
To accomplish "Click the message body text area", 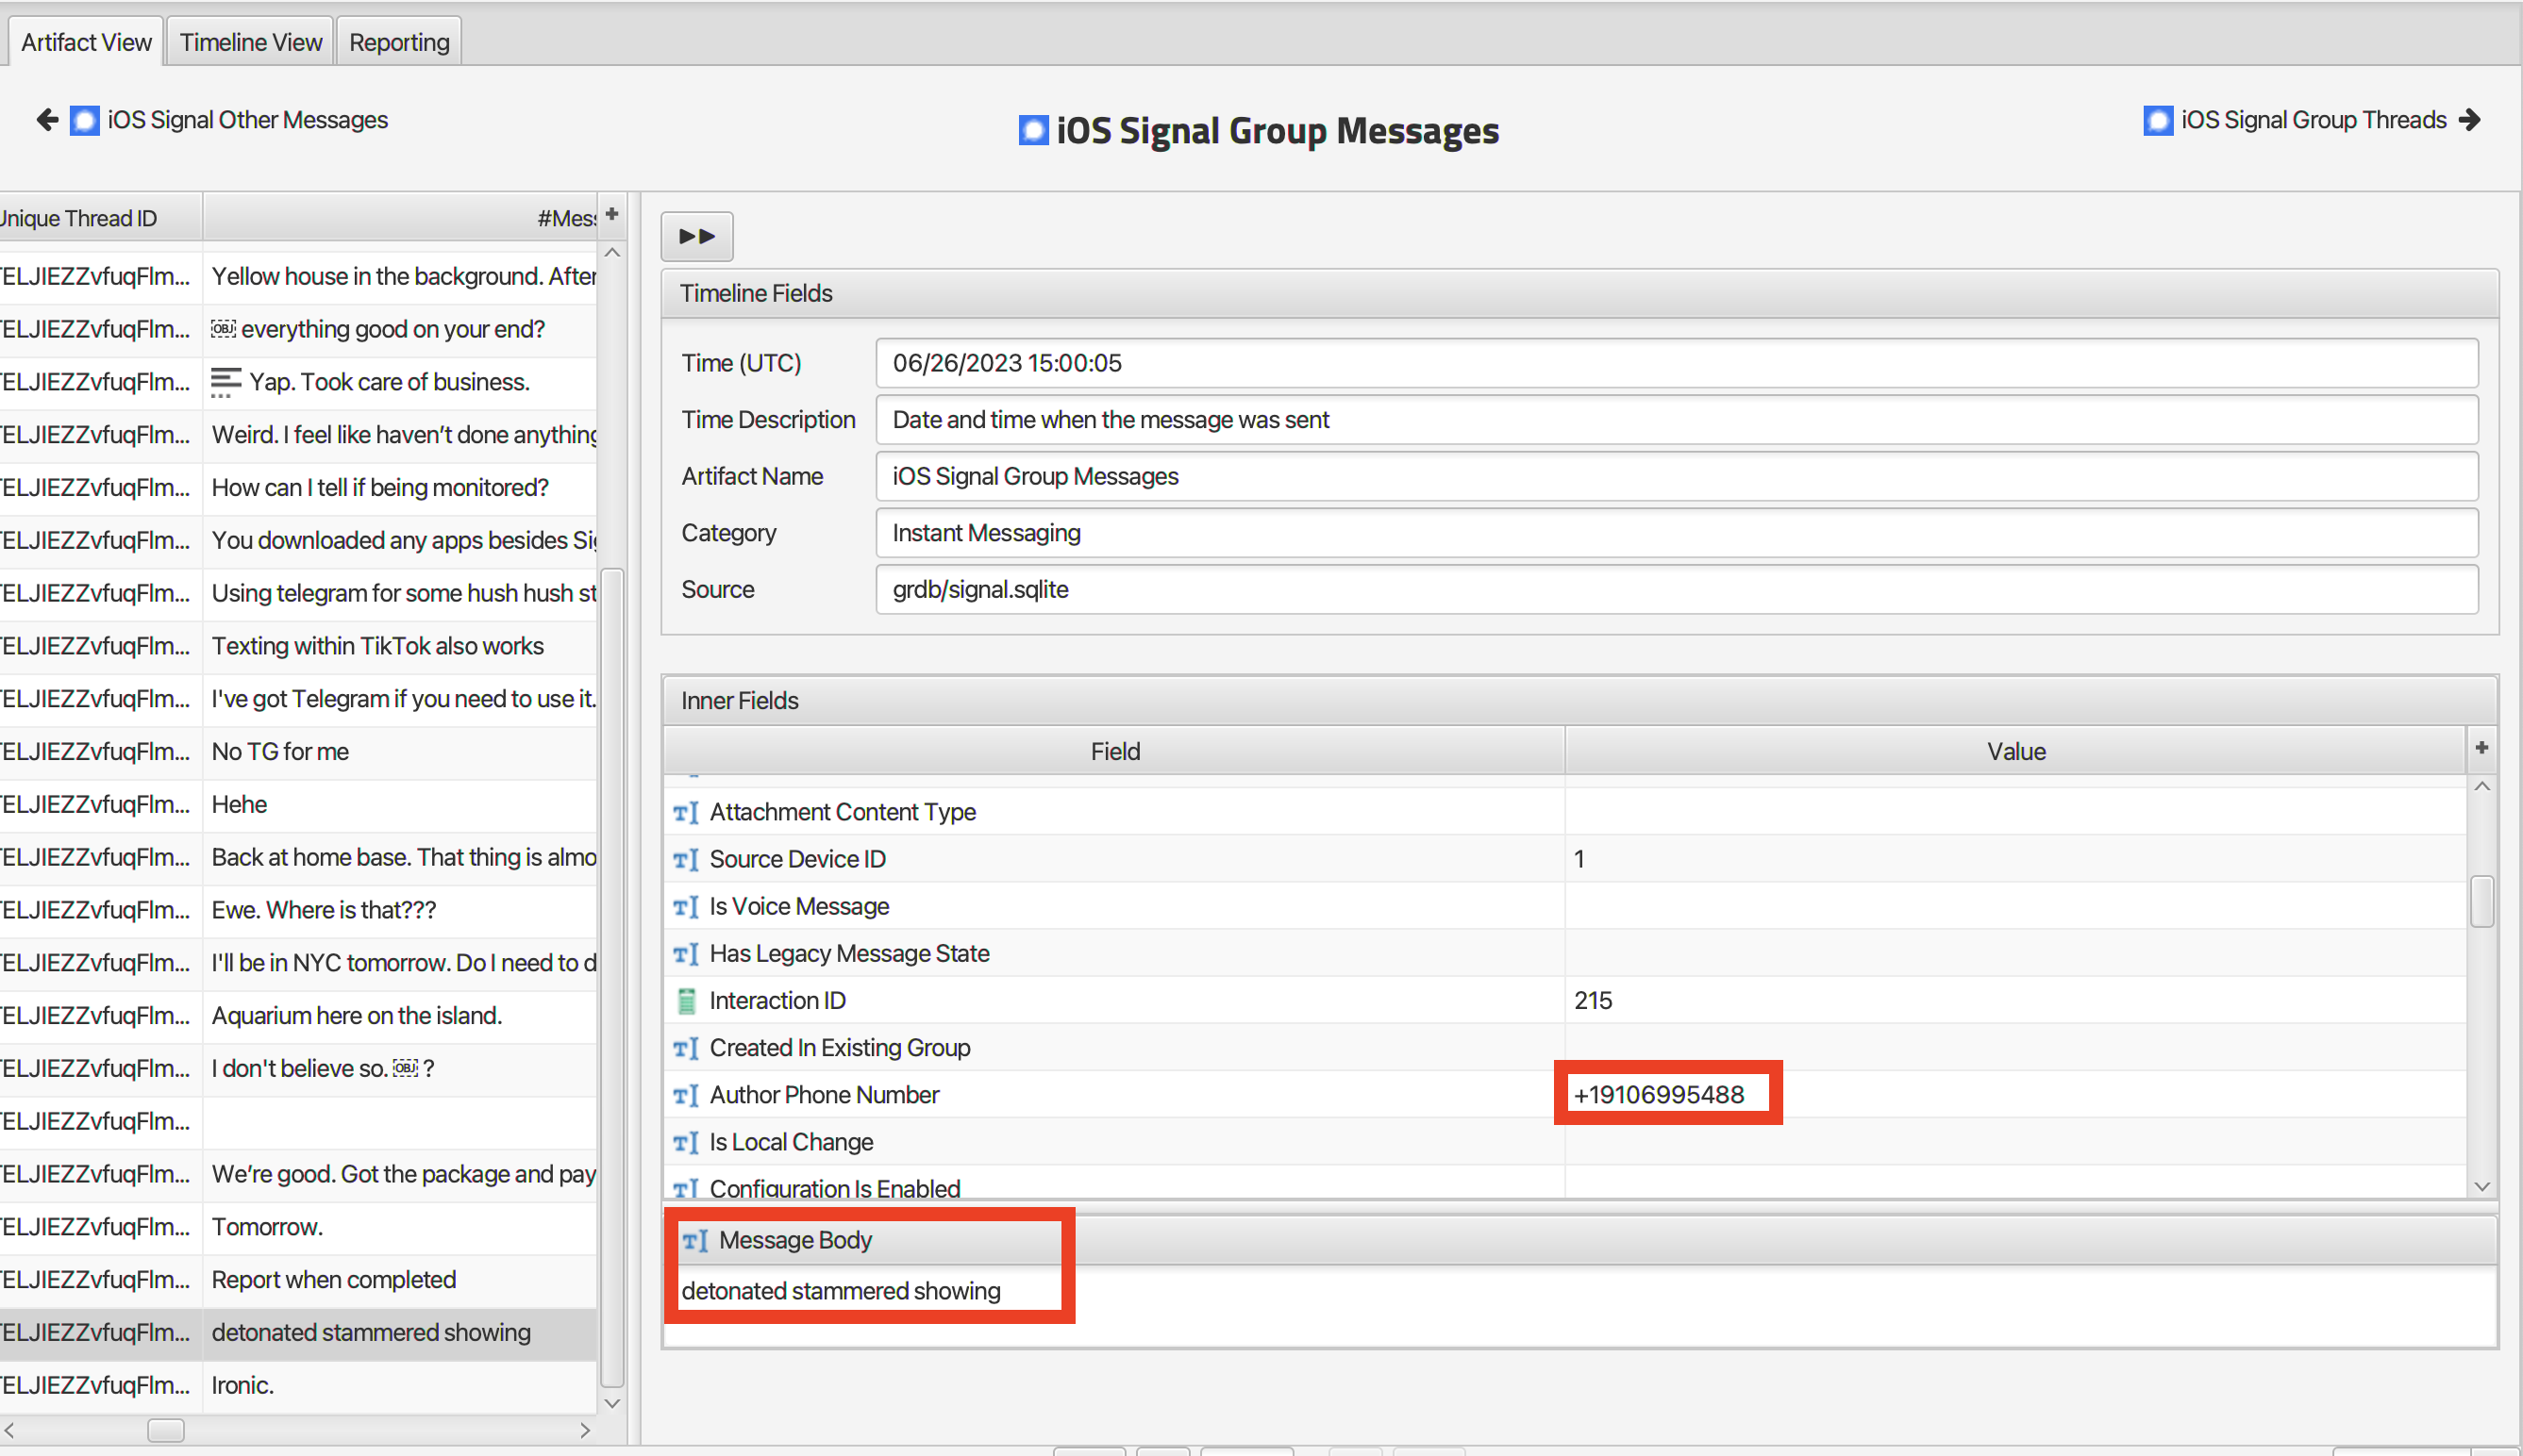I will tap(1579, 1304).
